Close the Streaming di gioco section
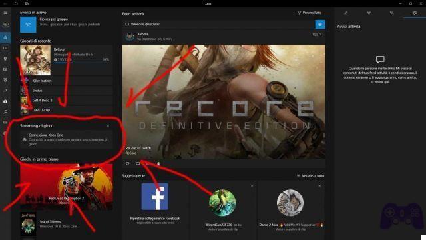The width and height of the screenshot is (426, 240). (108, 126)
